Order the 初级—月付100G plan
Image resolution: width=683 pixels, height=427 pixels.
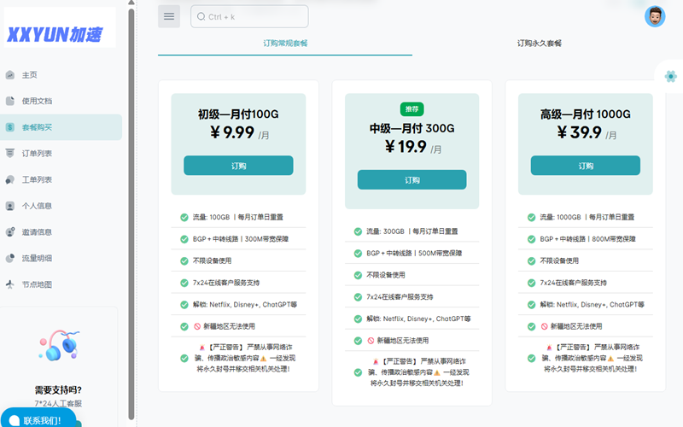[238, 166]
